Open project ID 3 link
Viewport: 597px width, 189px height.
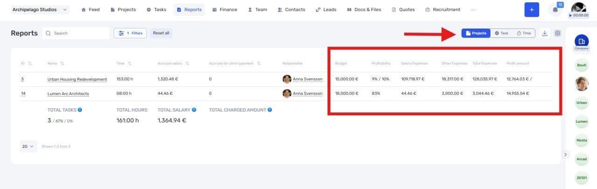22,79
